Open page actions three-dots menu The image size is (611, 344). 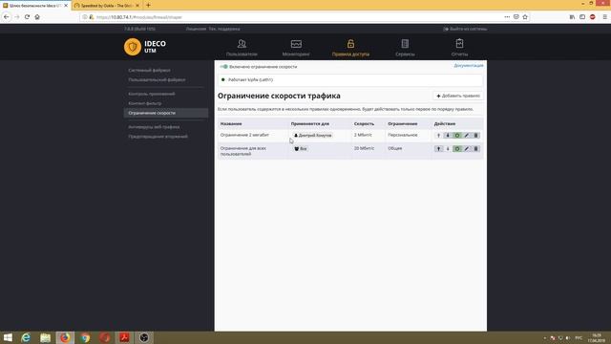pos(507,17)
